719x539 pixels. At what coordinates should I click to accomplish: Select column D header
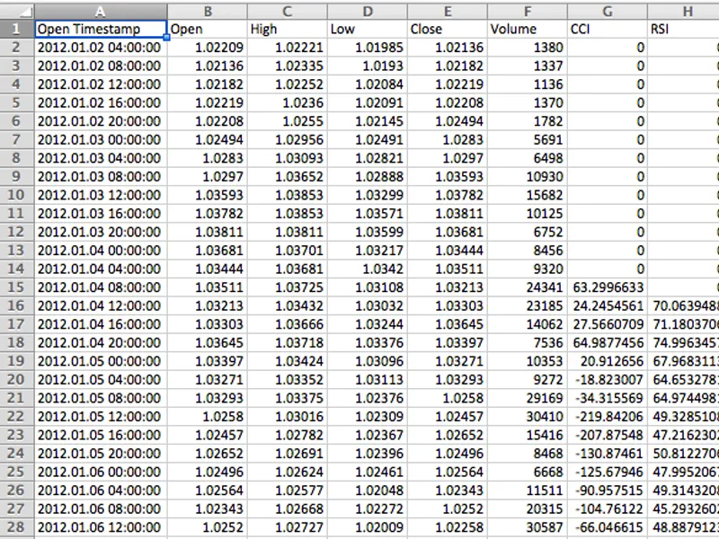(x=368, y=11)
